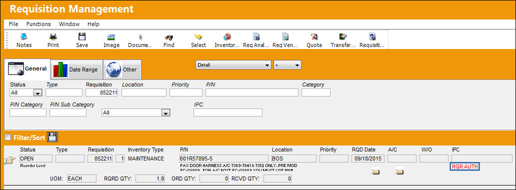This screenshot has height=190, width=516.
Task: Click the RQRD QTY 1.9 field
Action: [150, 178]
